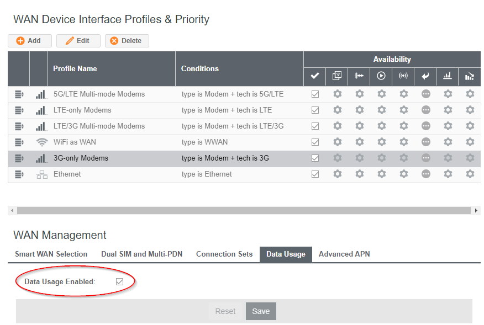Image resolution: width=484 pixels, height=325 pixels.
Task: Go to the Advanced APN tab
Action: [x=344, y=254]
